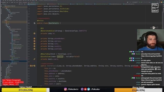Click the @GeneratedValue annotation

(x=47, y=31)
